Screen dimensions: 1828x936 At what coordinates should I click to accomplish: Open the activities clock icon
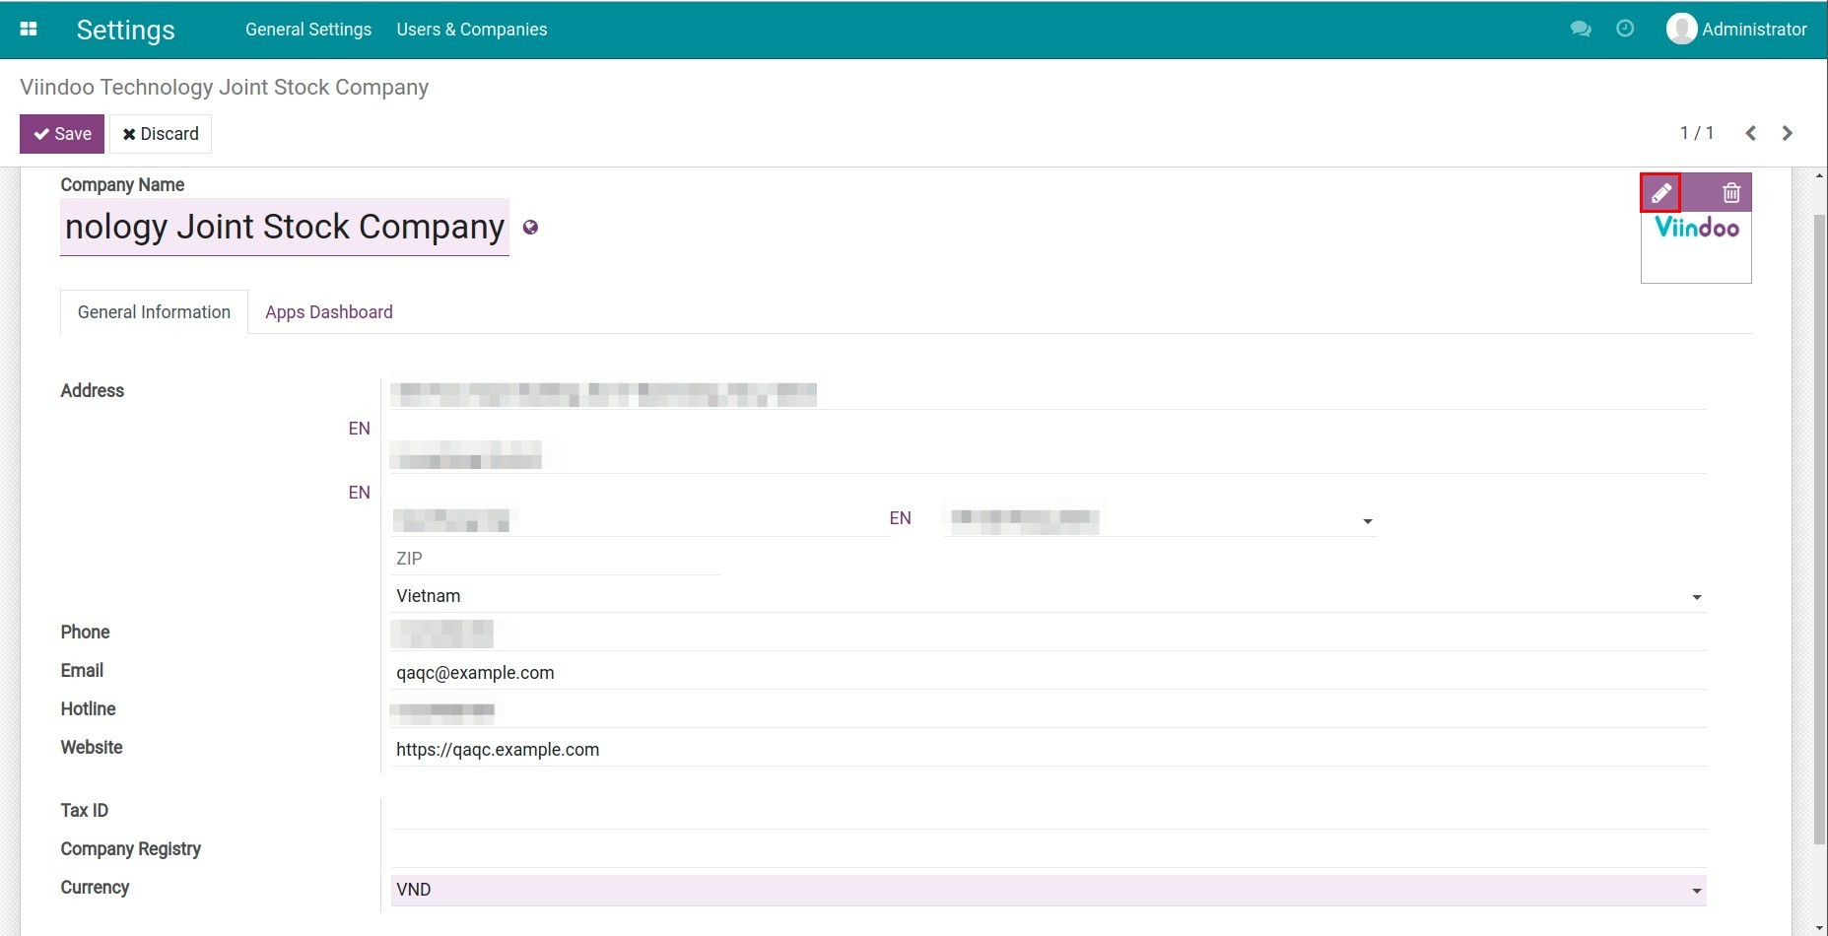[1625, 30]
